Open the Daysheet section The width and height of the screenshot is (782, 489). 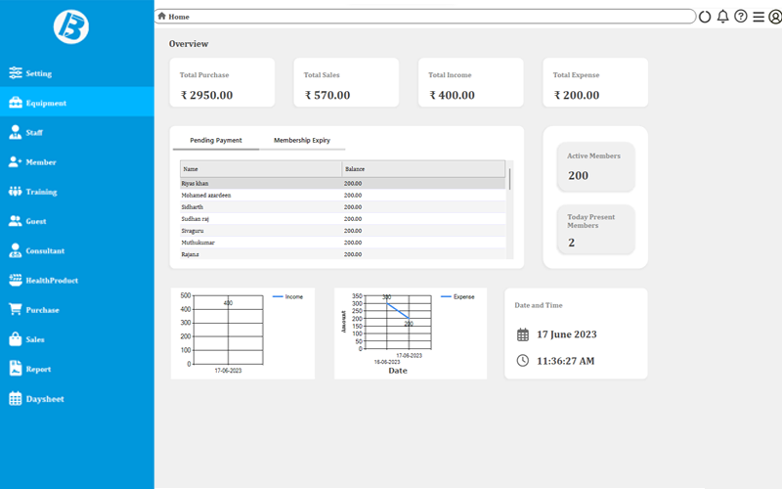77,398
